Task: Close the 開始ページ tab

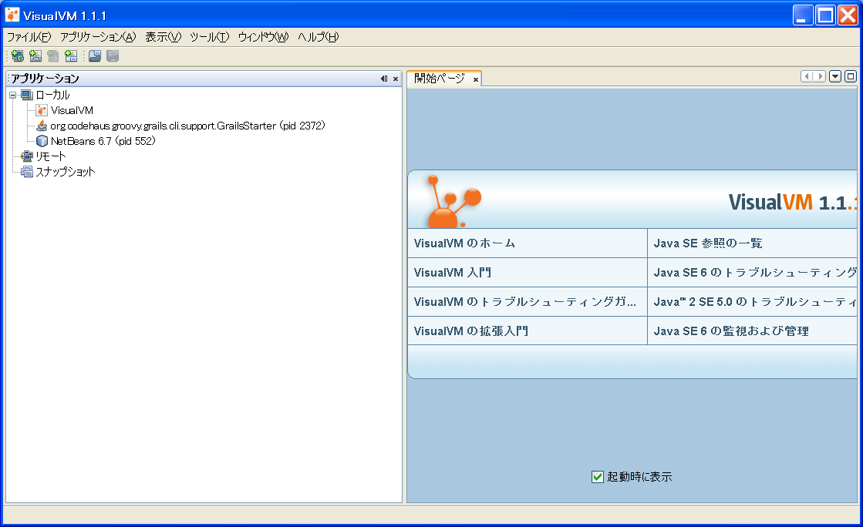Action: click(x=476, y=80)
